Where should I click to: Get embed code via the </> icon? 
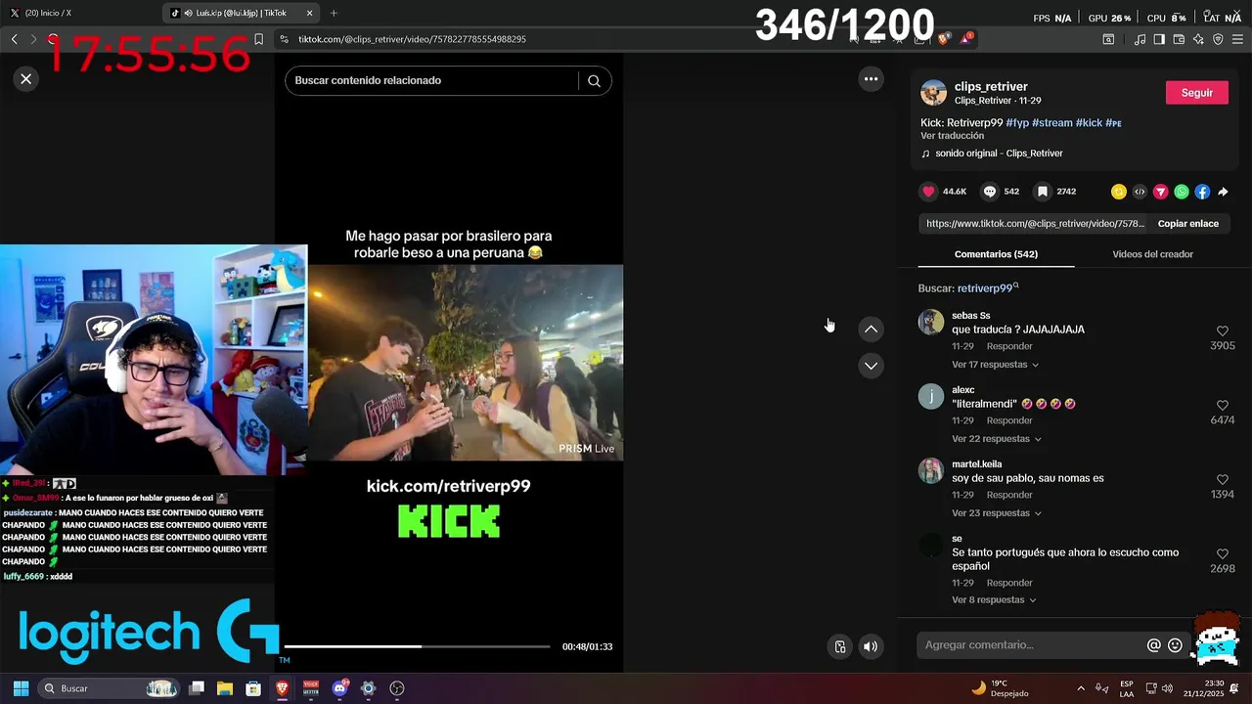[x=1140, y=192]
